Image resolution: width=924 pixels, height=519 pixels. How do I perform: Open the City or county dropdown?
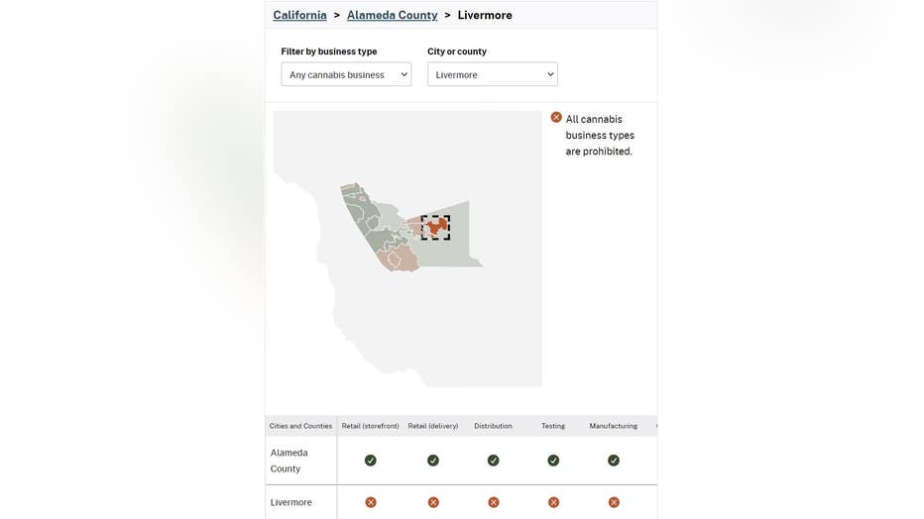tap(493, 74)
